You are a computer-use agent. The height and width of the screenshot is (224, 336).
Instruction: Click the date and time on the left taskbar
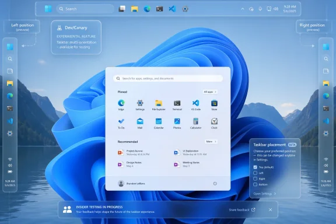(10, 183)
